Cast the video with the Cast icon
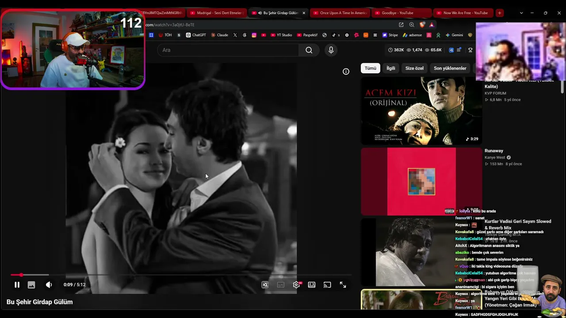 click(327, 285)
